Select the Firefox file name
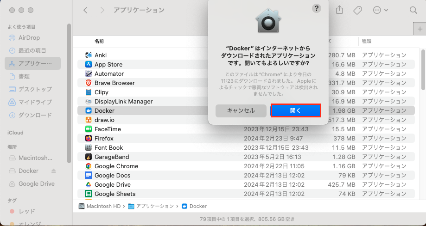This screenshot has height=226, width=426. coord(104,138)
